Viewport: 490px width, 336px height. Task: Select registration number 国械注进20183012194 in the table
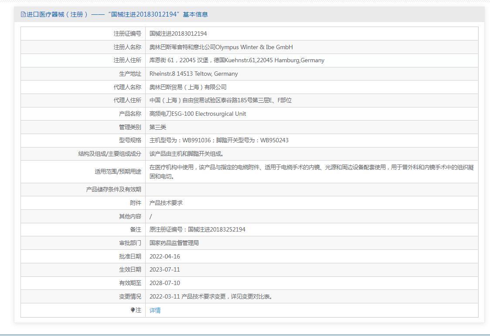(x=178, y=34)
